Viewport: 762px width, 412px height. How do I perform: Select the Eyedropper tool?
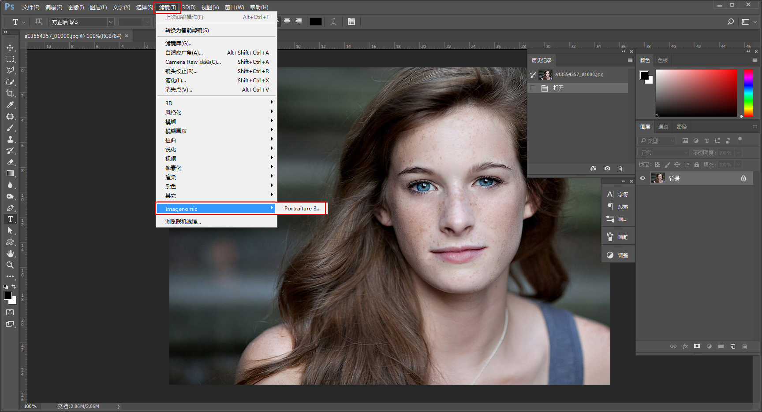point(10,105)
